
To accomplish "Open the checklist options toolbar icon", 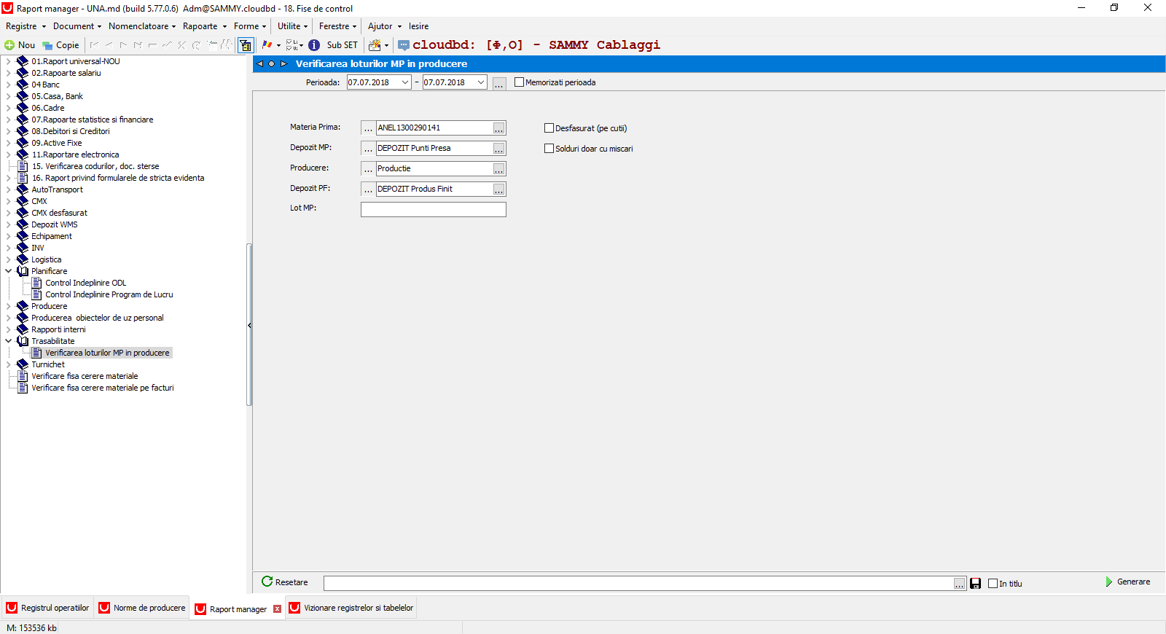I will (x=291, y=45).
